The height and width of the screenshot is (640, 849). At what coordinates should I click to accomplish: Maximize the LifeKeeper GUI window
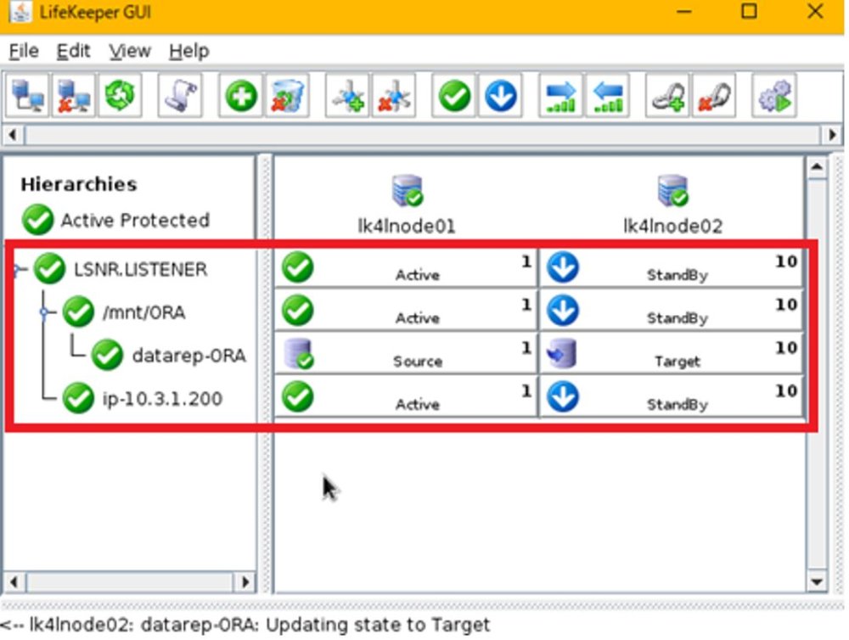click(750, 11)
